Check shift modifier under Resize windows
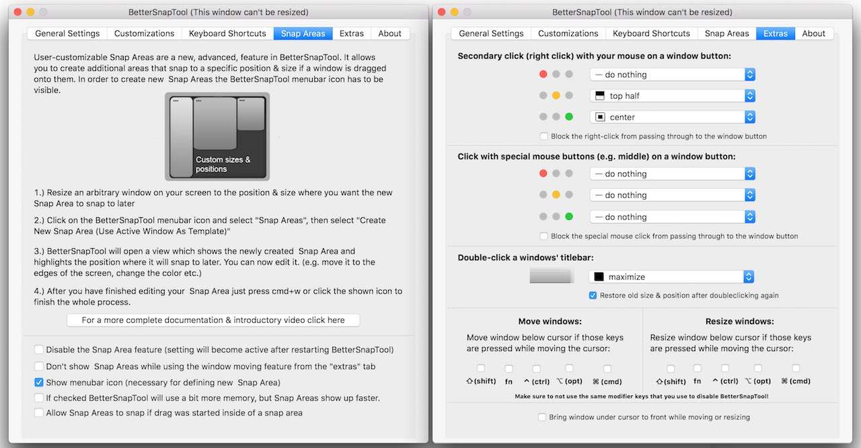The width and height of the screenshot is (861, 448). 671,369
